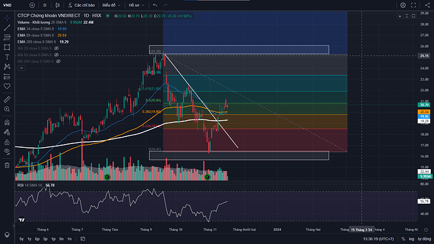Add symbol with plus icon
434x244 pixels.
[x=32, y=5]
